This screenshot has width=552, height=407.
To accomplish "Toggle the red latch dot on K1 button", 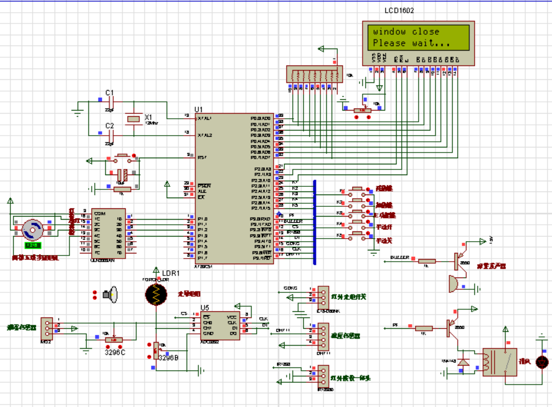I will (368, 189).
